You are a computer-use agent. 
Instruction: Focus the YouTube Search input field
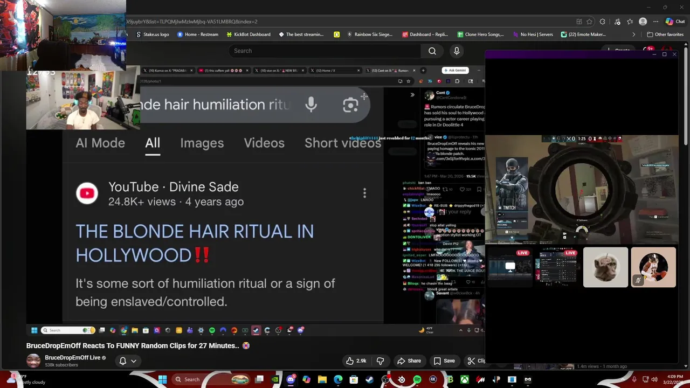click(325, 51)
